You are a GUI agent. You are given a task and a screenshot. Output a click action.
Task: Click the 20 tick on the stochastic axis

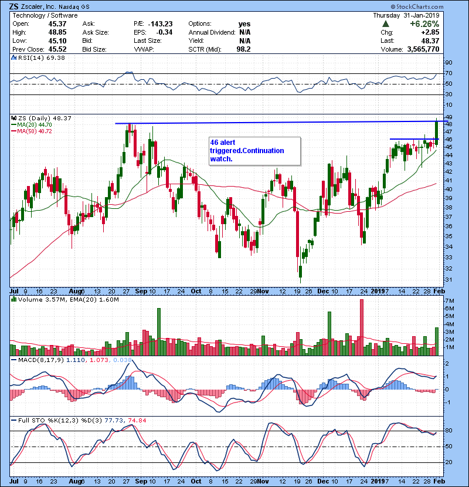coord(448,462)
